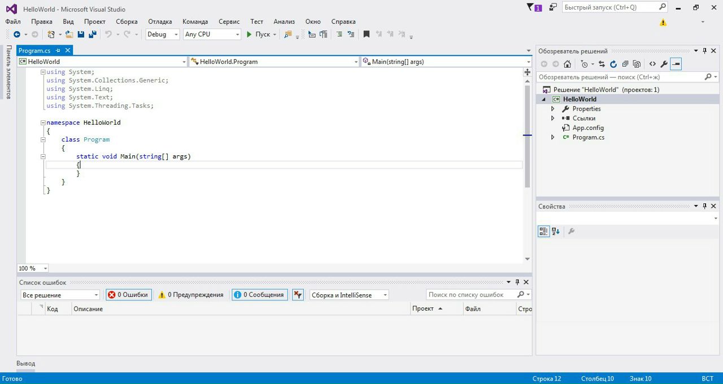This screenshot has width=723, height=384.
Task: Click the Collapse All icon in Solution Explorer
Action: point(625,64)
